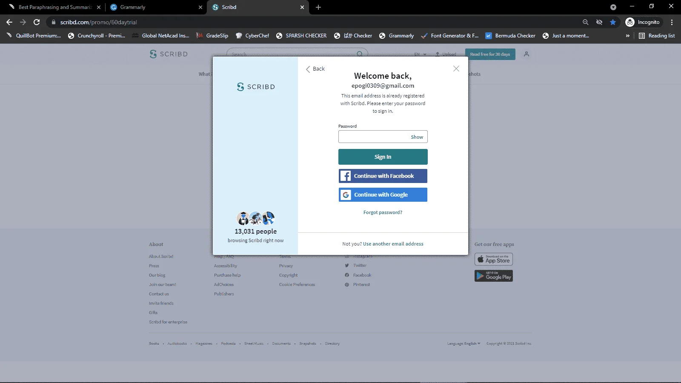Click the third-party cookies blocked eye icon
The image size is (681, 383).
[x=599, y=22]
